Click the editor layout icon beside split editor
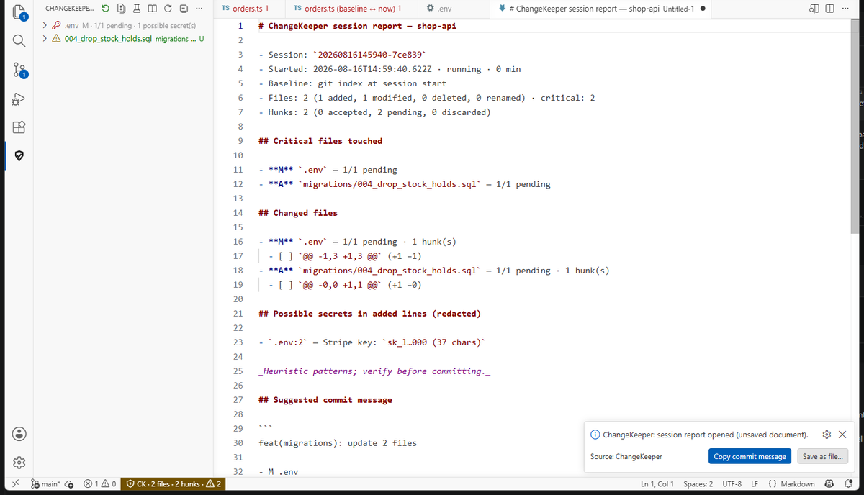The height and width of the screenshot is (495, 864). (814, 9)
